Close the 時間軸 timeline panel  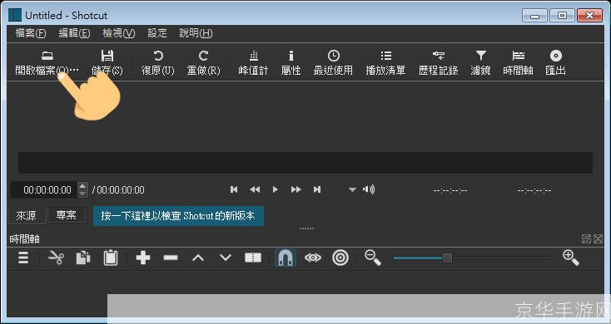pyautogui.click(x=599, y=238)
